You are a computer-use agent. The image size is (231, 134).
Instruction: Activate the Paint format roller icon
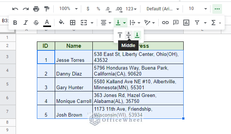[x=47, y=9]
